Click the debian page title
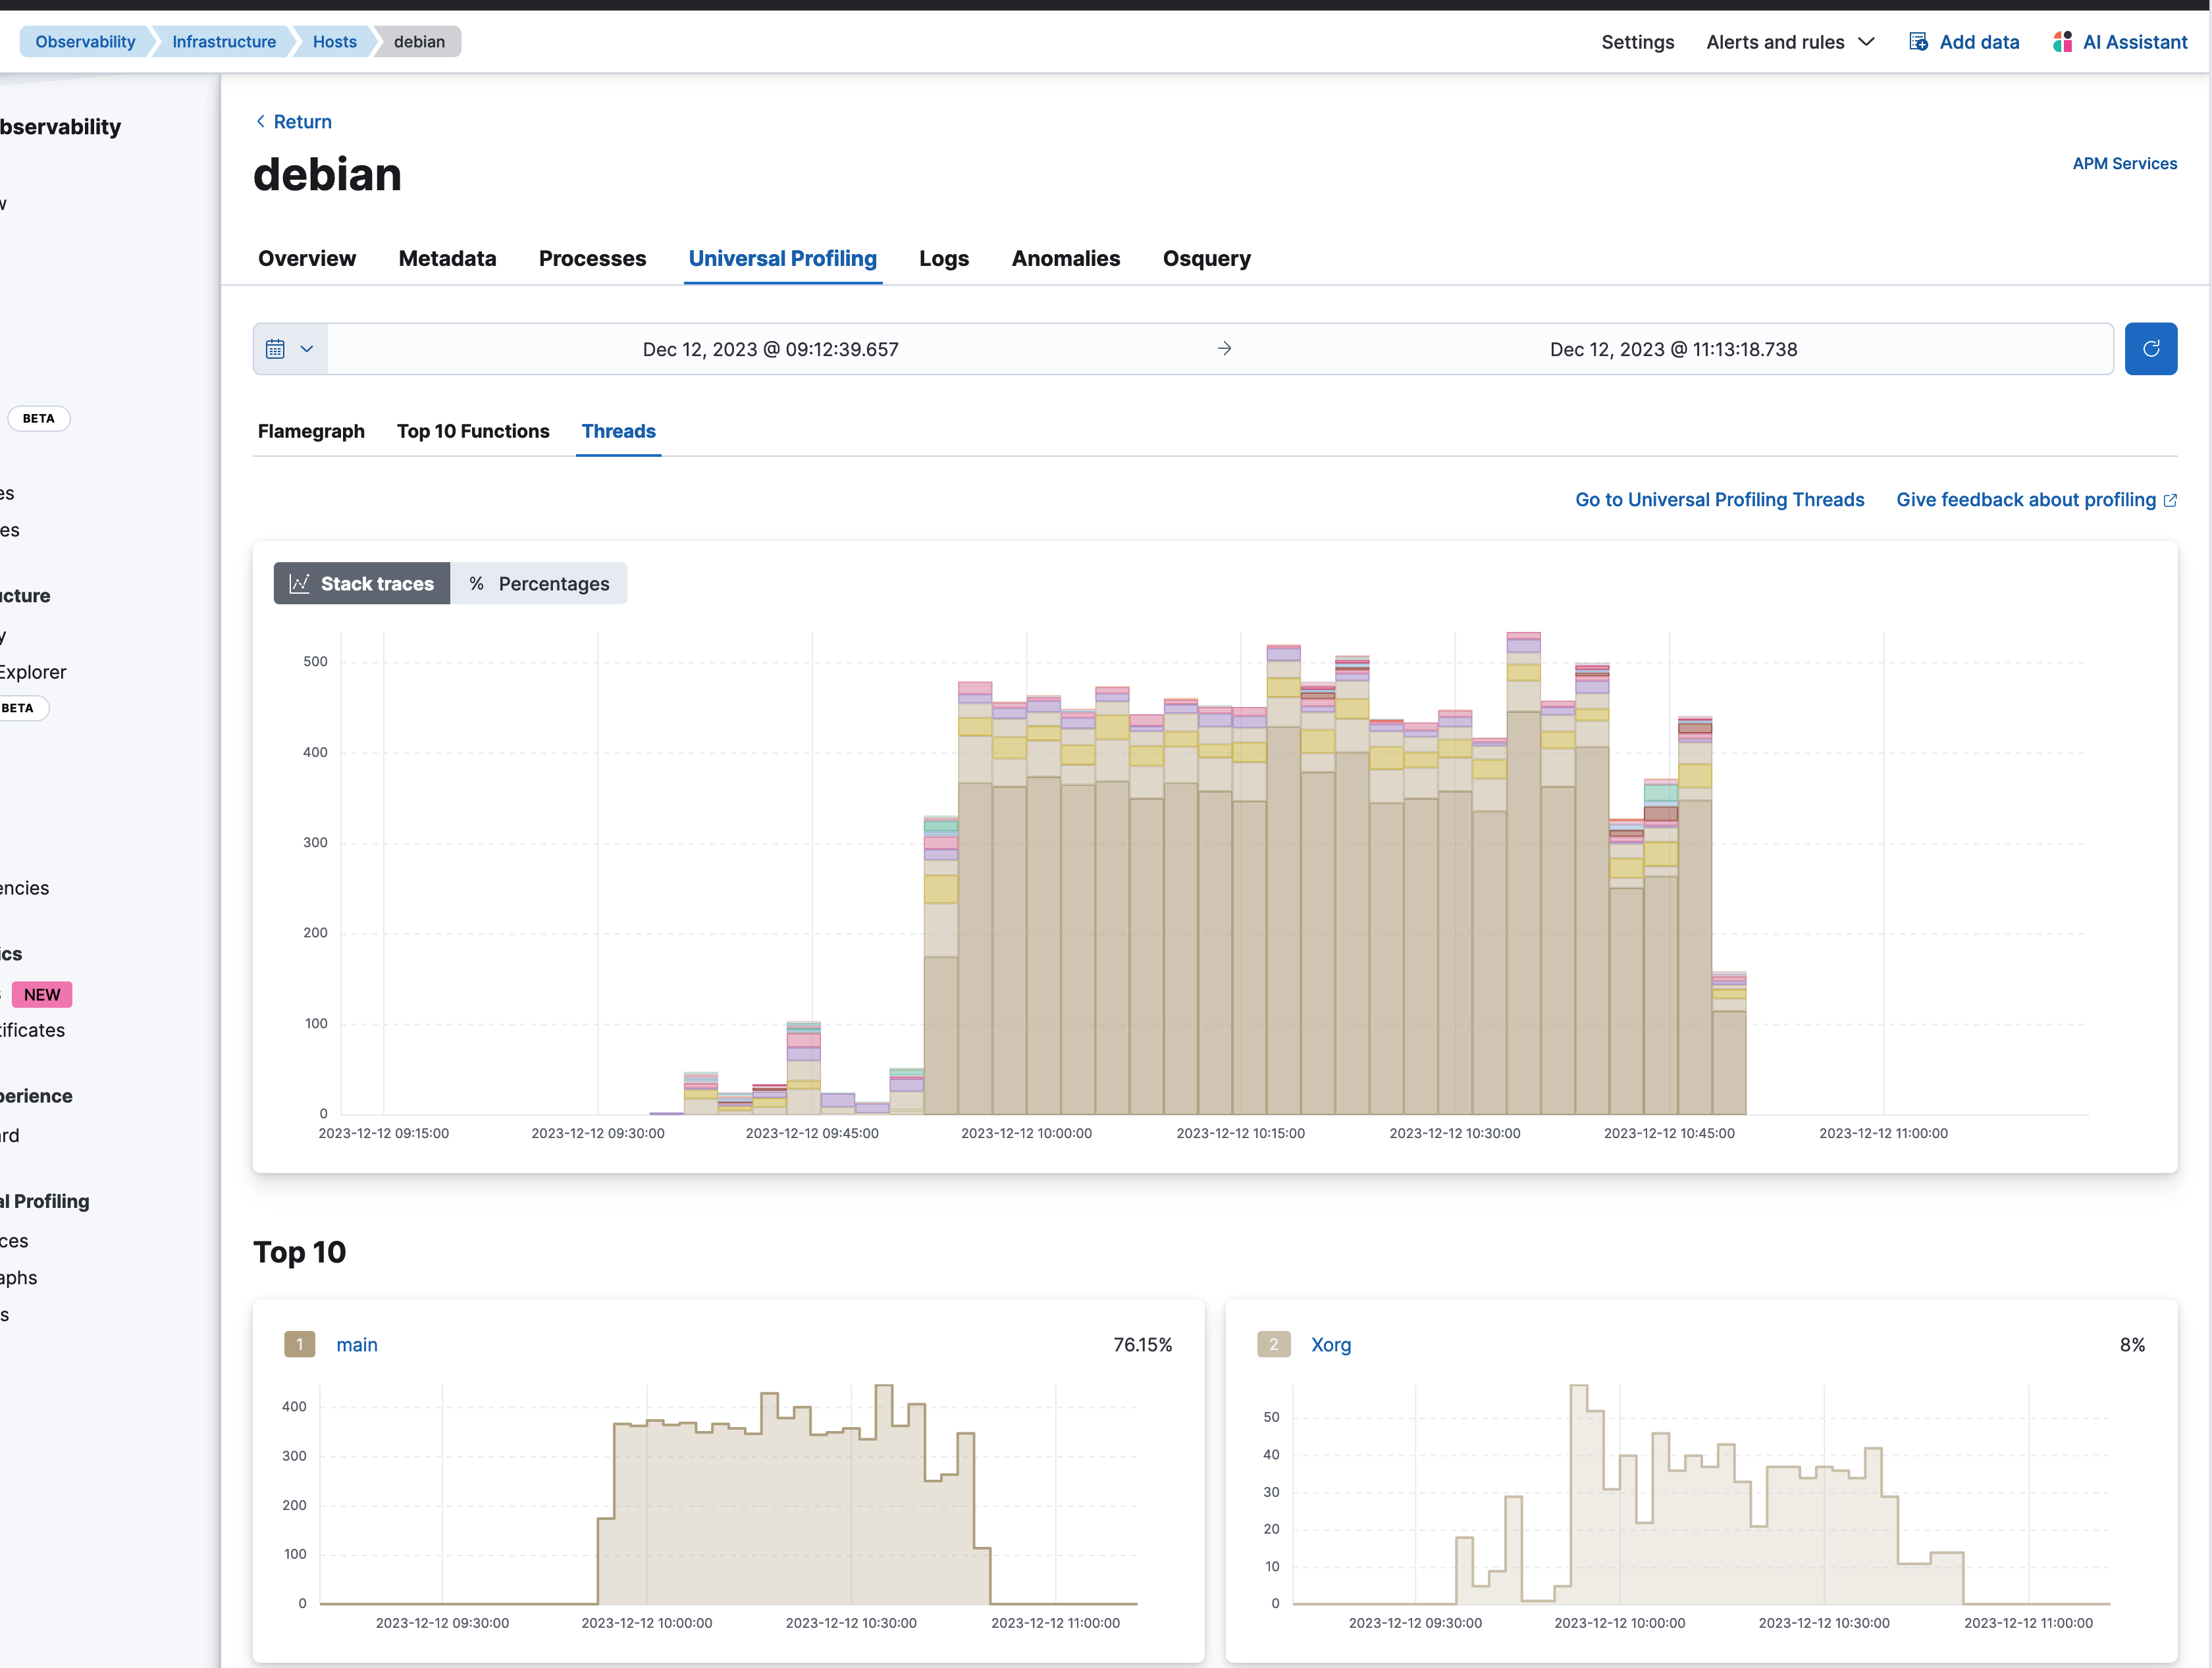 coord(327,174)
